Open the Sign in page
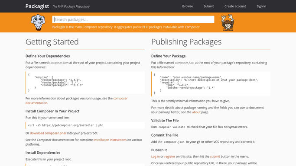Image resolution: width=296 pixels, height=166 pixels. tap(261, 6)
